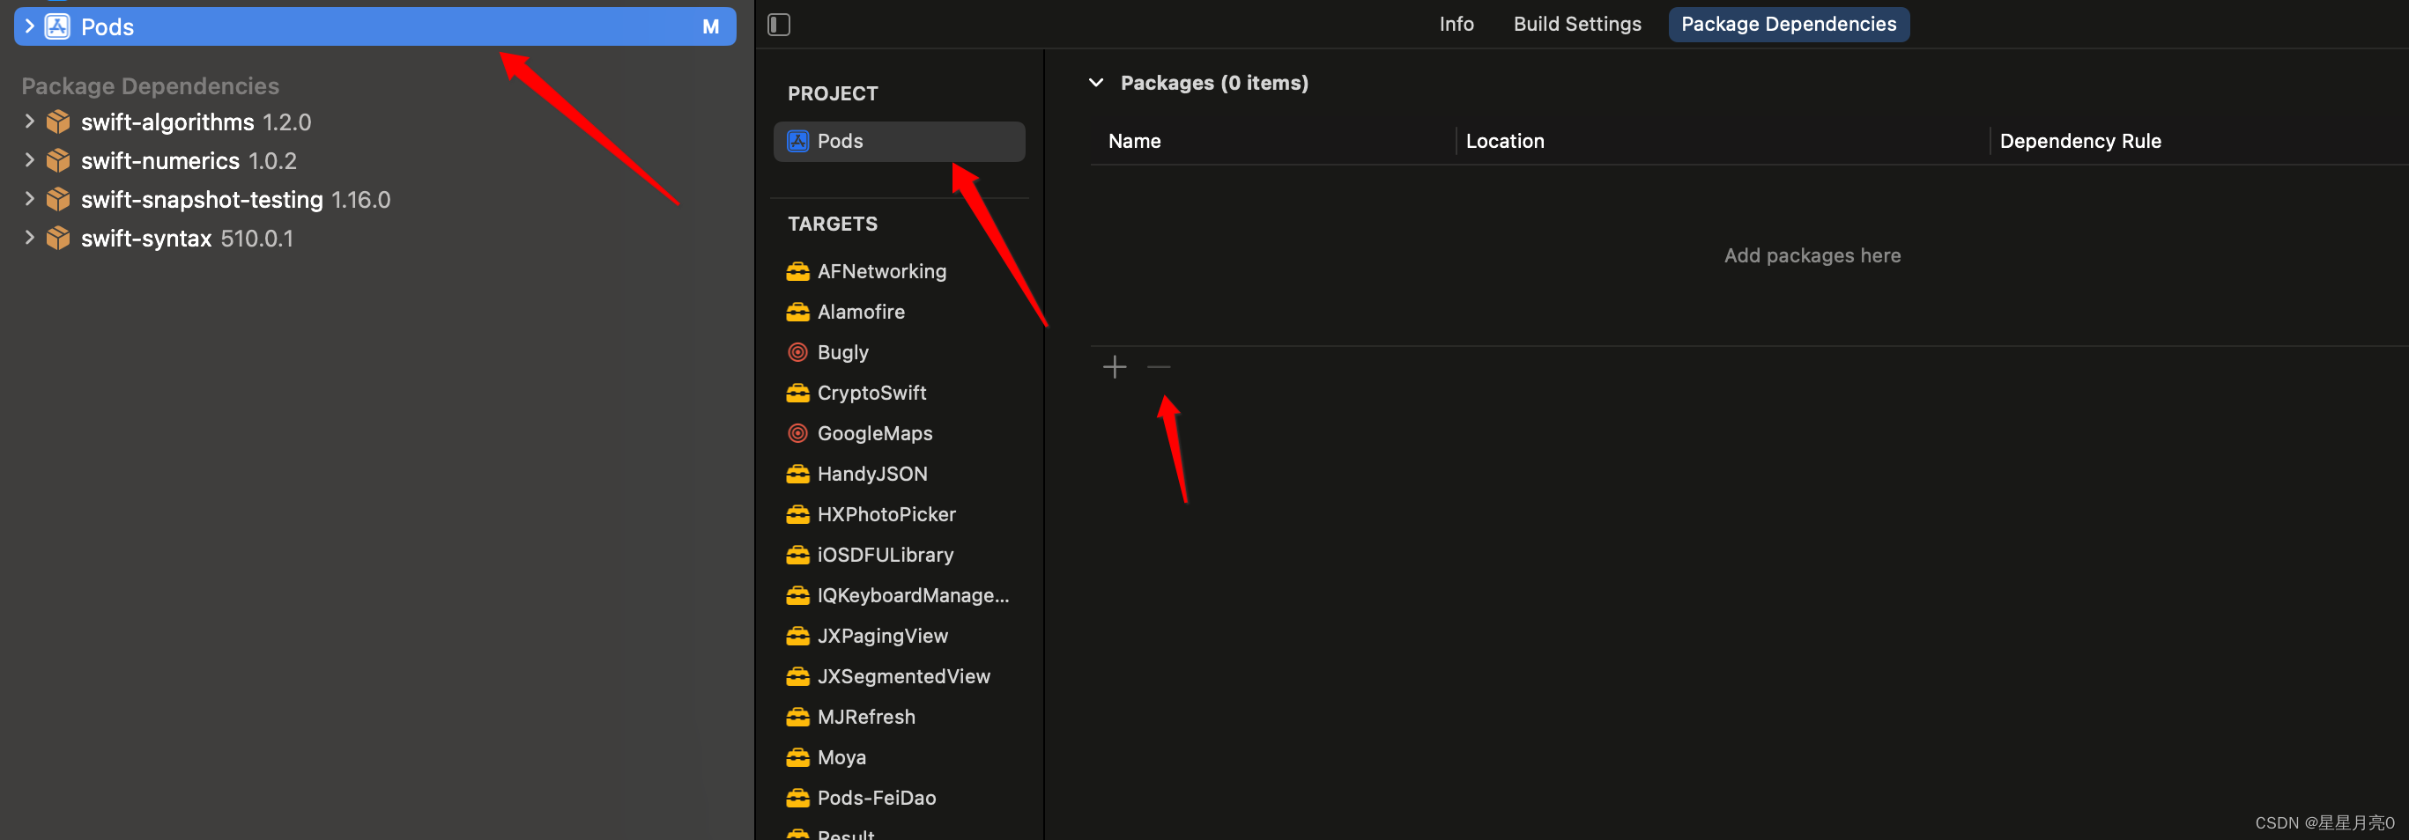
Task: Toggle the project/targets sidebar panel icon
Action: point(779,25)
